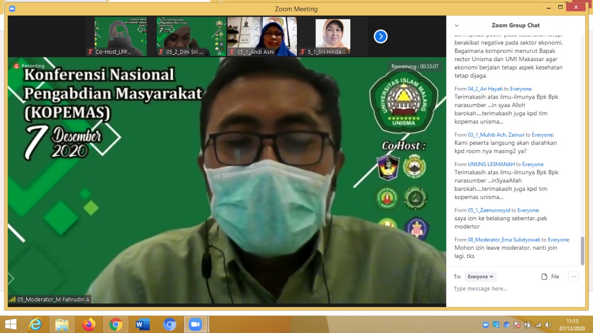This screenshot has width=593, height=333.
Task: Click the network signal tray icon
Action: 538,325
